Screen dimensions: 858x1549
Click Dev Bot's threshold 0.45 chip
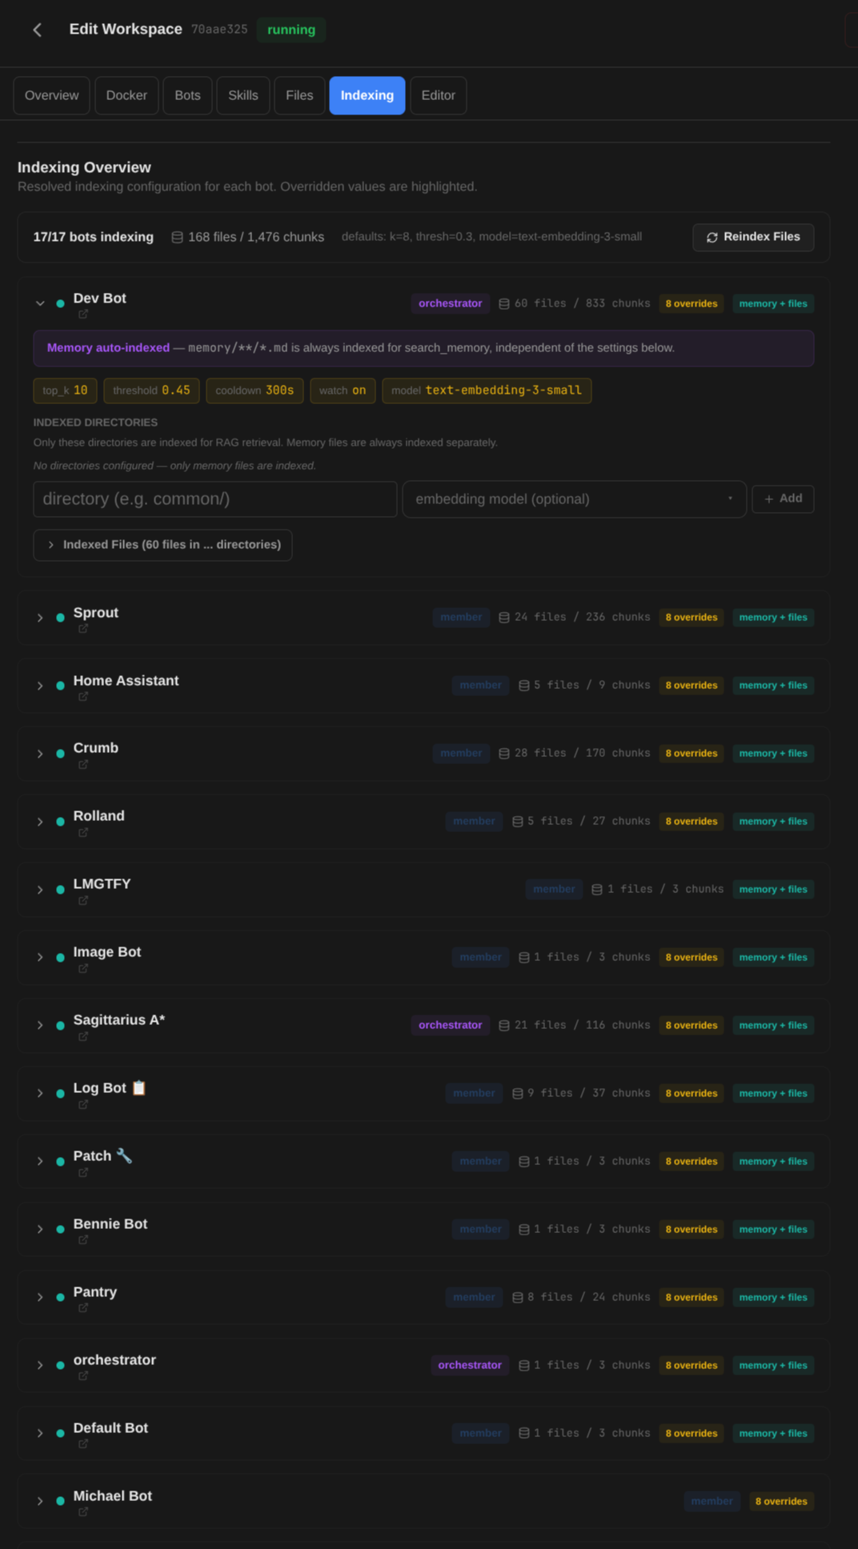pyautogui.click(x=151, y=390)
